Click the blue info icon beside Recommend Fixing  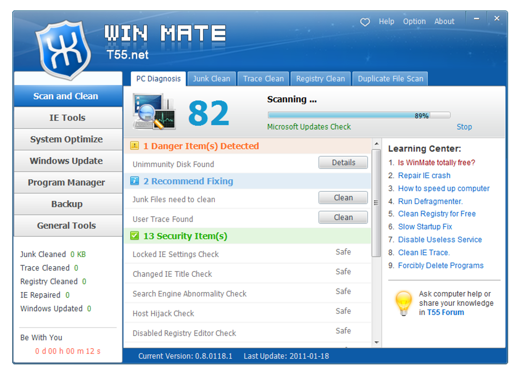click(x=134, y=181)
